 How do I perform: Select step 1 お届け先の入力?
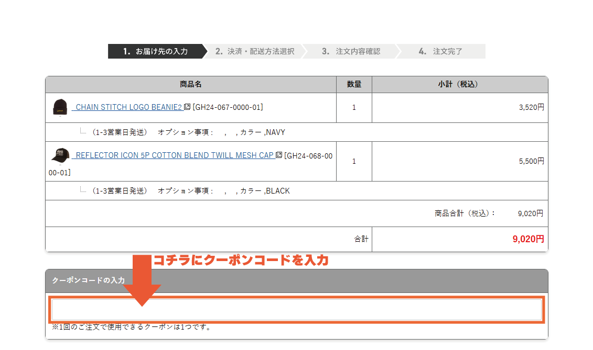(155, 51)
